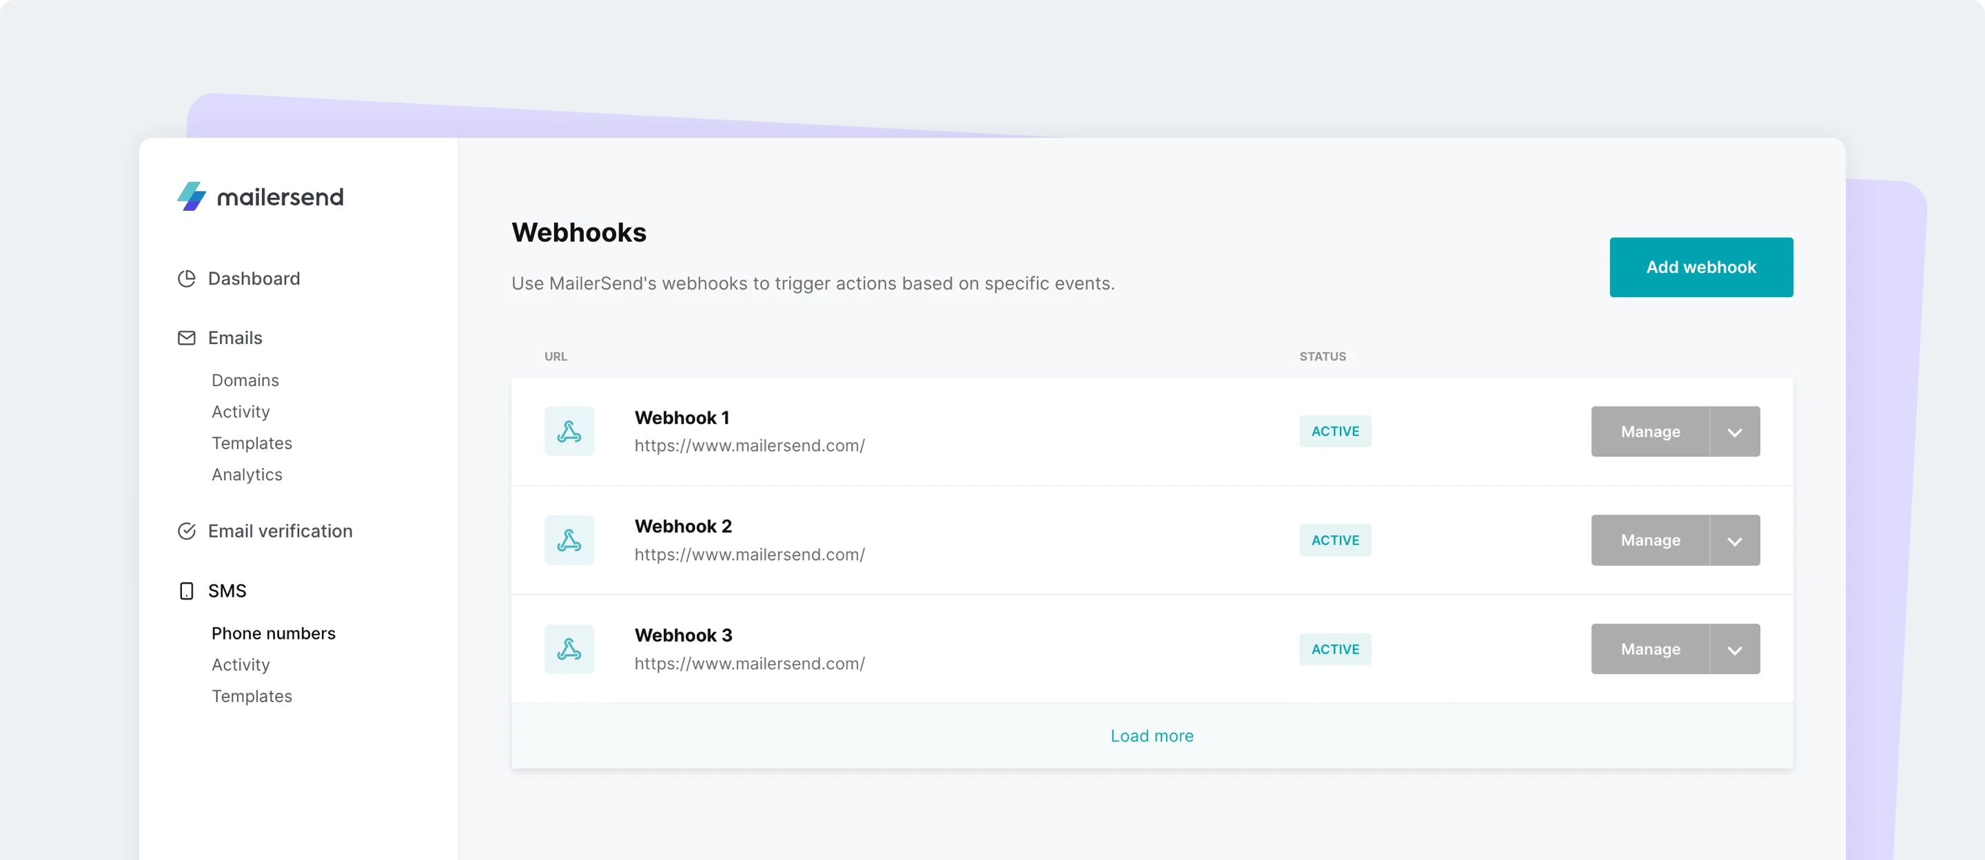Click Manage for Webhook 2

(x=1650, y=540)
